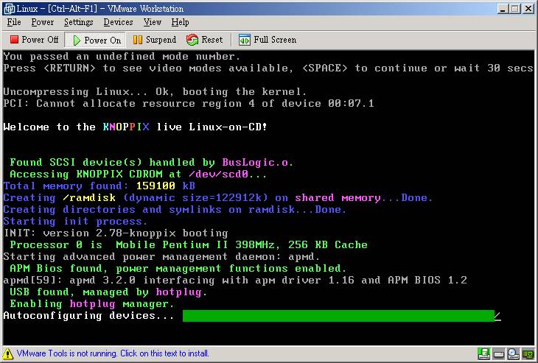Click the 'Starting advanced power management daemon' line
Screen dimensions: 538x363
(161, 257)
